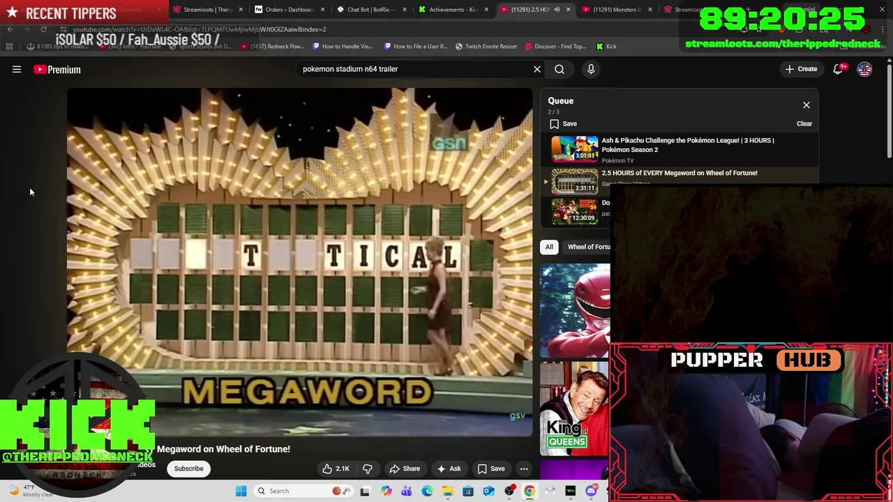The width and height of the screenshot is (893, 502).
Task: Click the browser address bar URL
Action: [199, 29]
